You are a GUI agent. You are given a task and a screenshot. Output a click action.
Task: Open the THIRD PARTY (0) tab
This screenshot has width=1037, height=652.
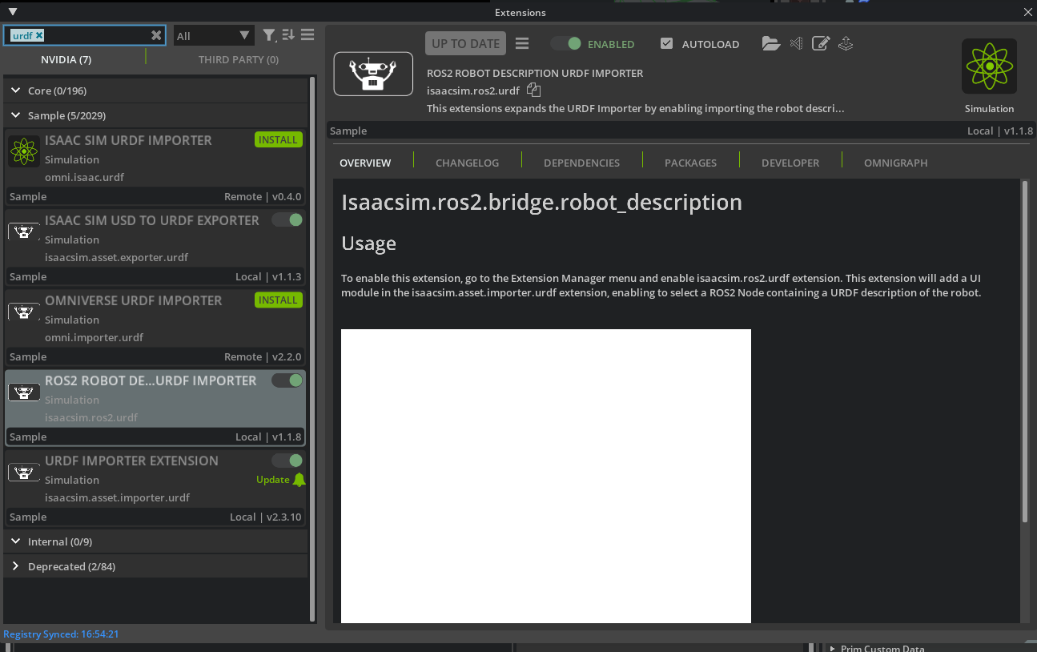tap(238, 59)
